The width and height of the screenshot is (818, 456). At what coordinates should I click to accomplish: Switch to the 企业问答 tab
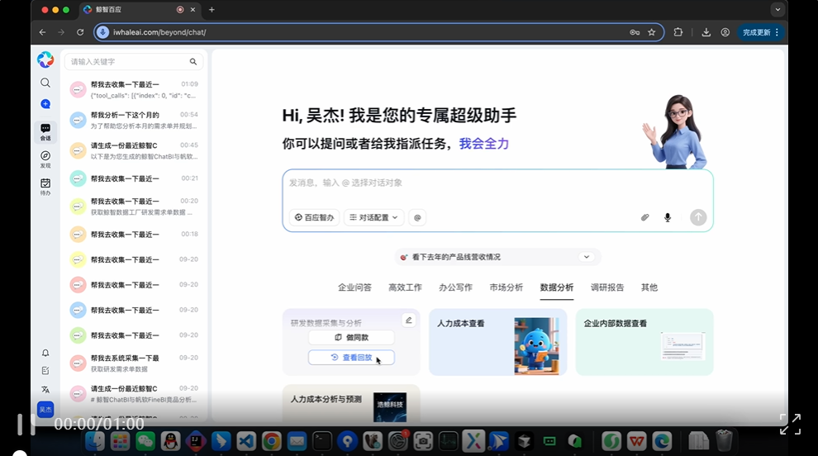(x=354, y=287)
